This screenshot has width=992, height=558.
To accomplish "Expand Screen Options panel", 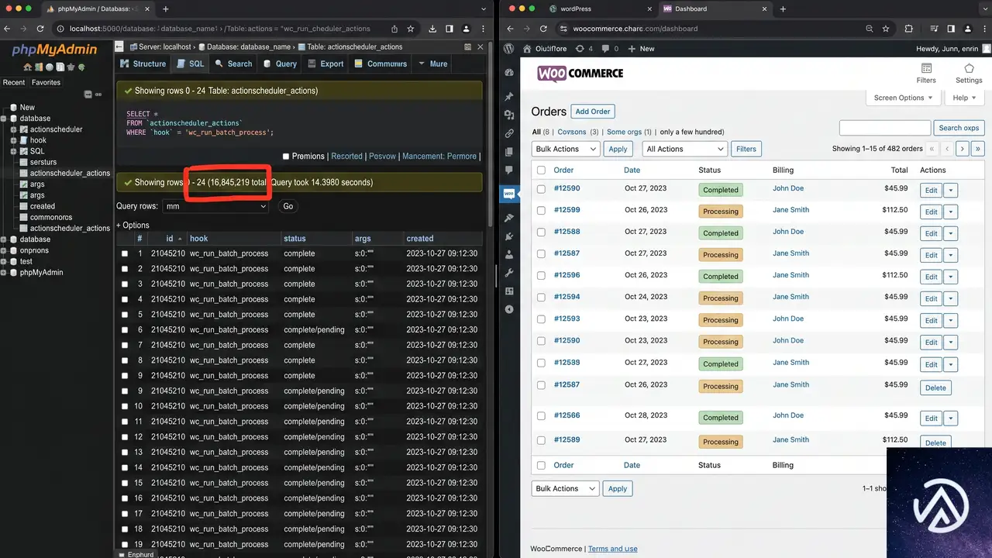I will point(904,98).
